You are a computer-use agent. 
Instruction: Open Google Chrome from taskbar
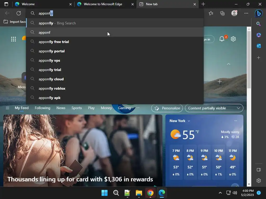pos(150,193)
